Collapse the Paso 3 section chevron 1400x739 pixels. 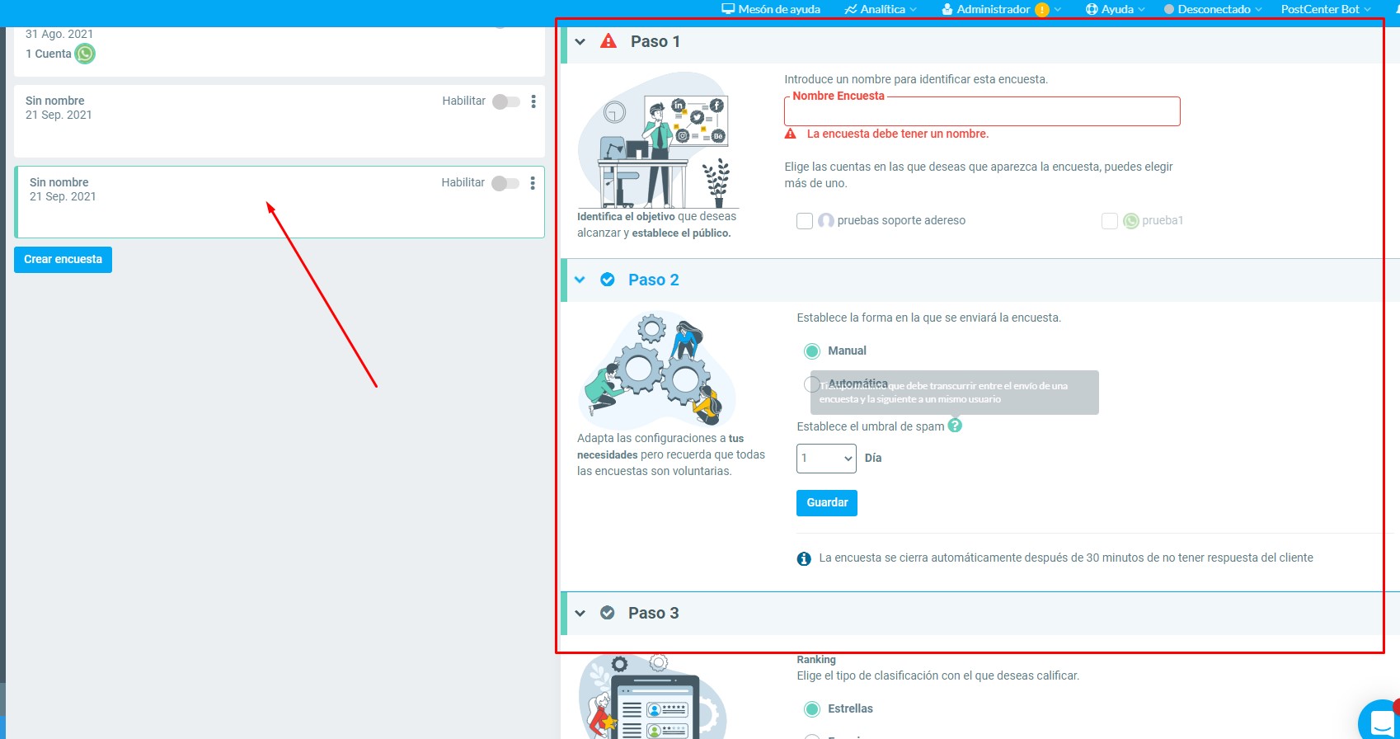580,613
